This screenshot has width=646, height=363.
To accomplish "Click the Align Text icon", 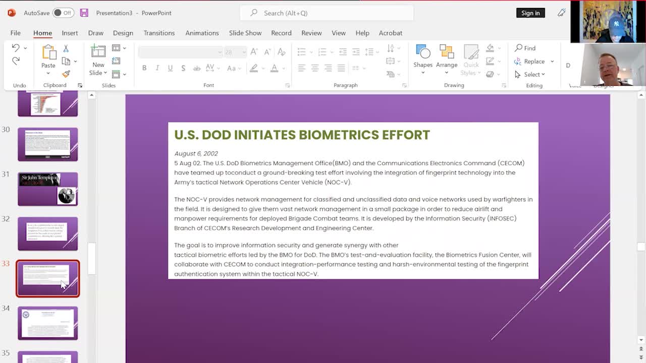I will (390, 61).
